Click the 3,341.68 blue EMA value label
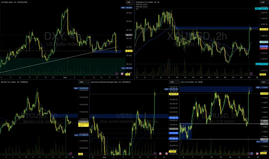269x159 pixels. click(264, 47)
